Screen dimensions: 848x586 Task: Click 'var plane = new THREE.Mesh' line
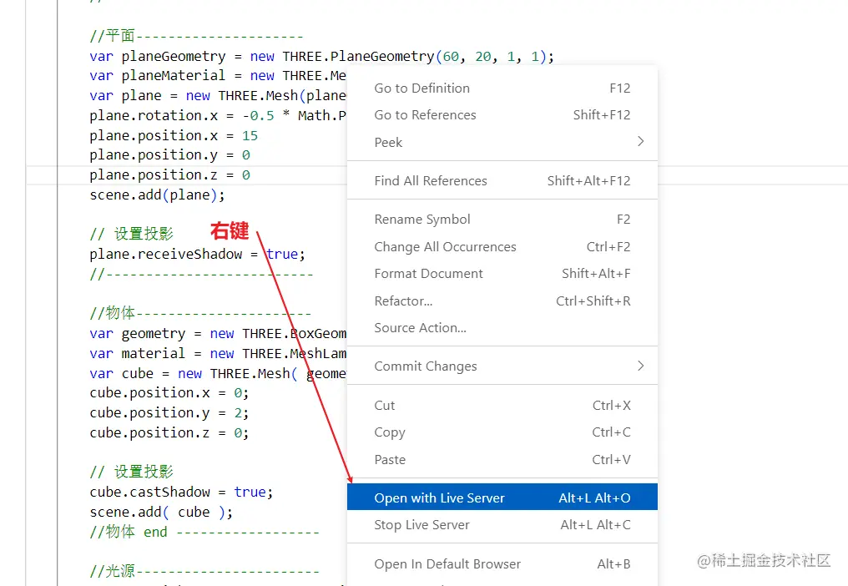[218, 96]
